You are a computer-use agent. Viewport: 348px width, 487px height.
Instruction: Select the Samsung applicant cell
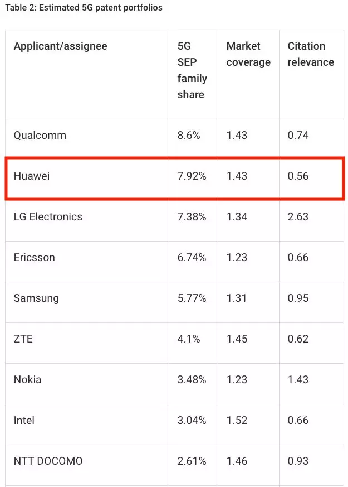(x=36, y=298)
